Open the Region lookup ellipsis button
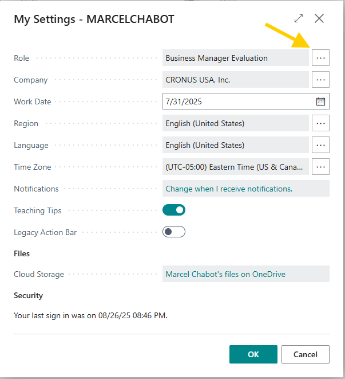Image resolution: width=345 pixels, height=379 pixels. 320,123
